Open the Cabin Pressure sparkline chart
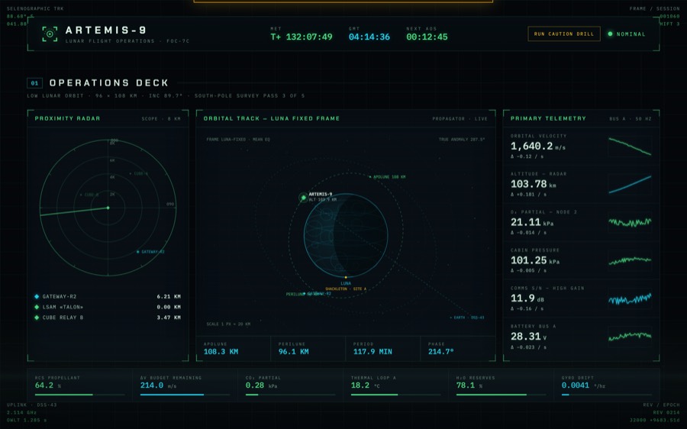Screen dimensions: 687x429 [630, 261]
